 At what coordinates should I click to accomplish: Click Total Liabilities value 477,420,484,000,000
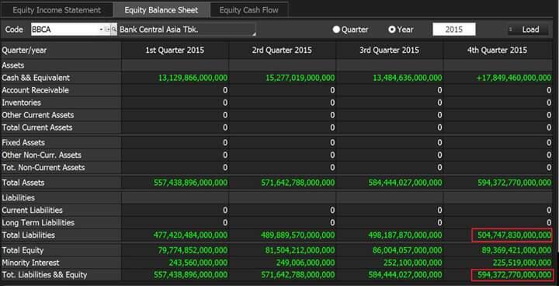click(x=190, y=235)
